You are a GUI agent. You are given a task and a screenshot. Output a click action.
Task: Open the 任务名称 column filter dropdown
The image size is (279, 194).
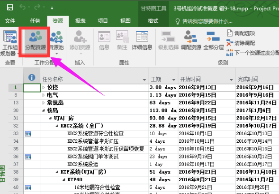144,80
